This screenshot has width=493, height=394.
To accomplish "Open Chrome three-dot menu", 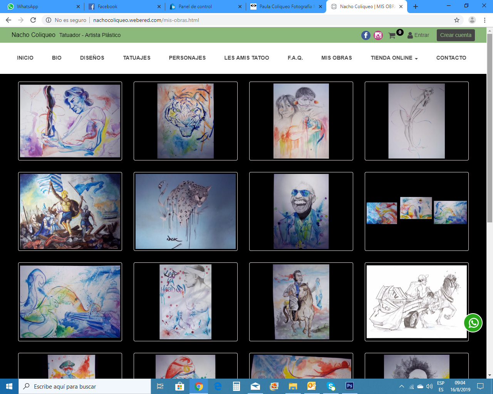I will (x=485, y=20).
